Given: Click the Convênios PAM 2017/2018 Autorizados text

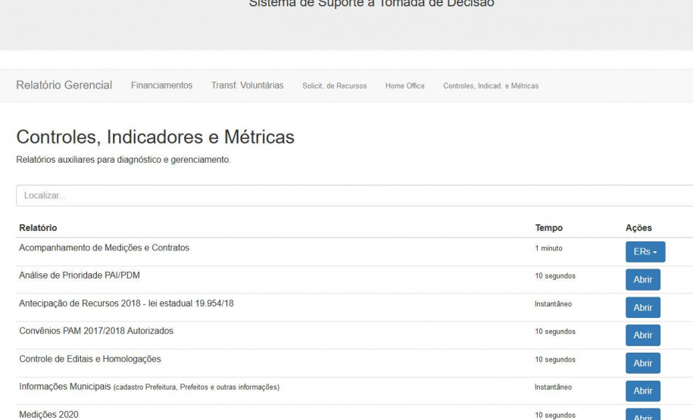Looking at the screenshot, I should click(x=96, y=331).
